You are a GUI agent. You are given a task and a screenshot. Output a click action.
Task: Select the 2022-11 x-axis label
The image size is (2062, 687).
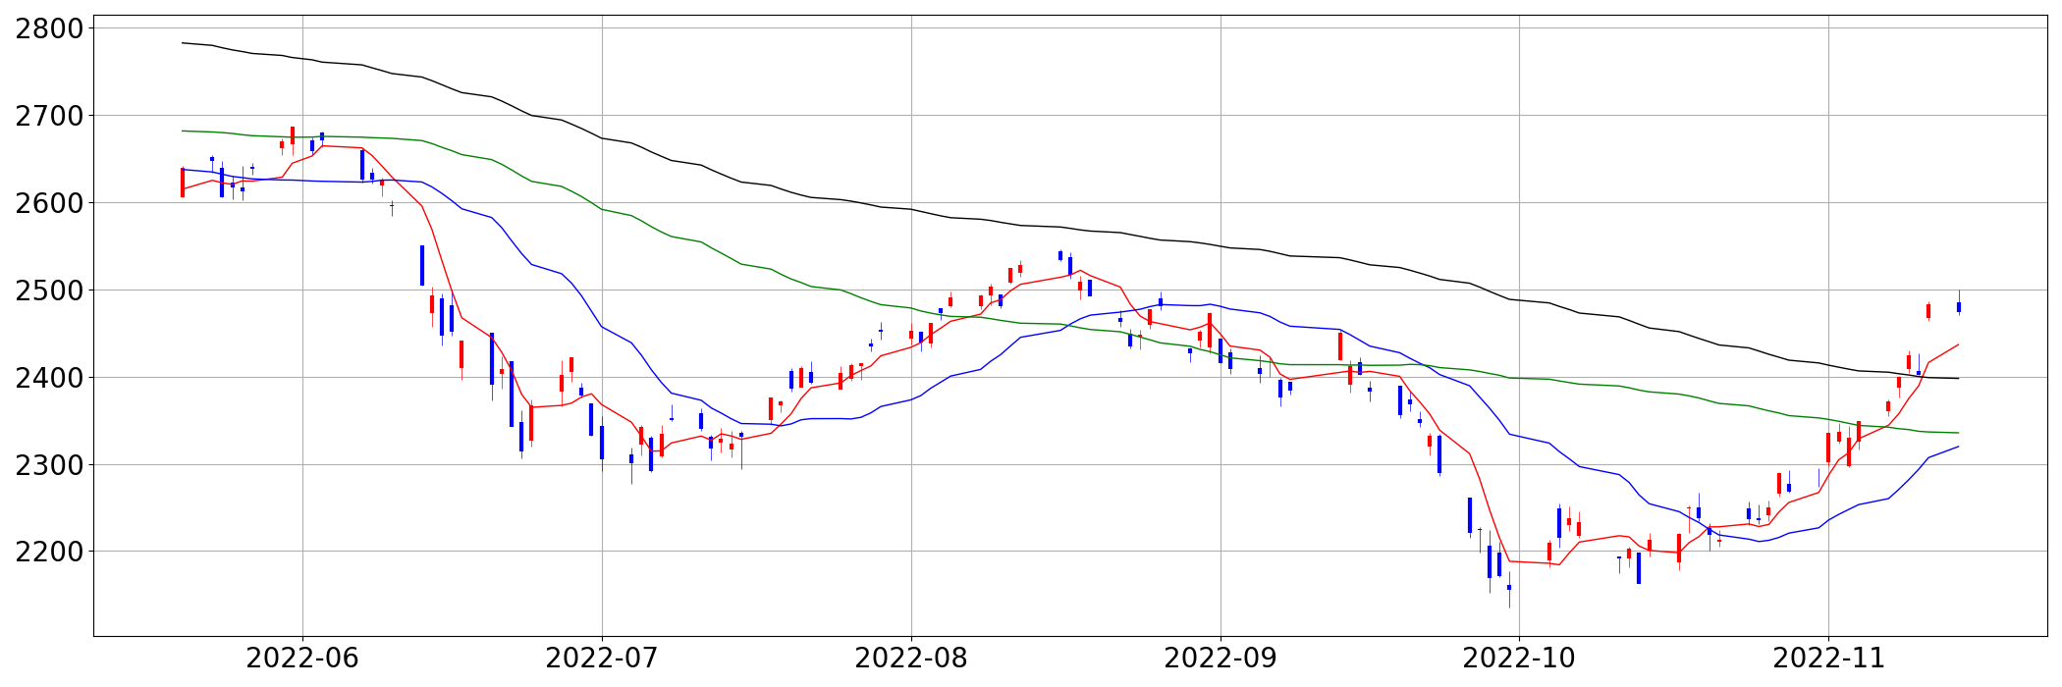pyautogui.click(x=1828, y=659)
